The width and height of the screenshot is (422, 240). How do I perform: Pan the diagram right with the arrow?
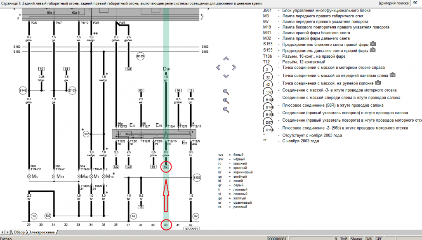click(x=234, y=67)
